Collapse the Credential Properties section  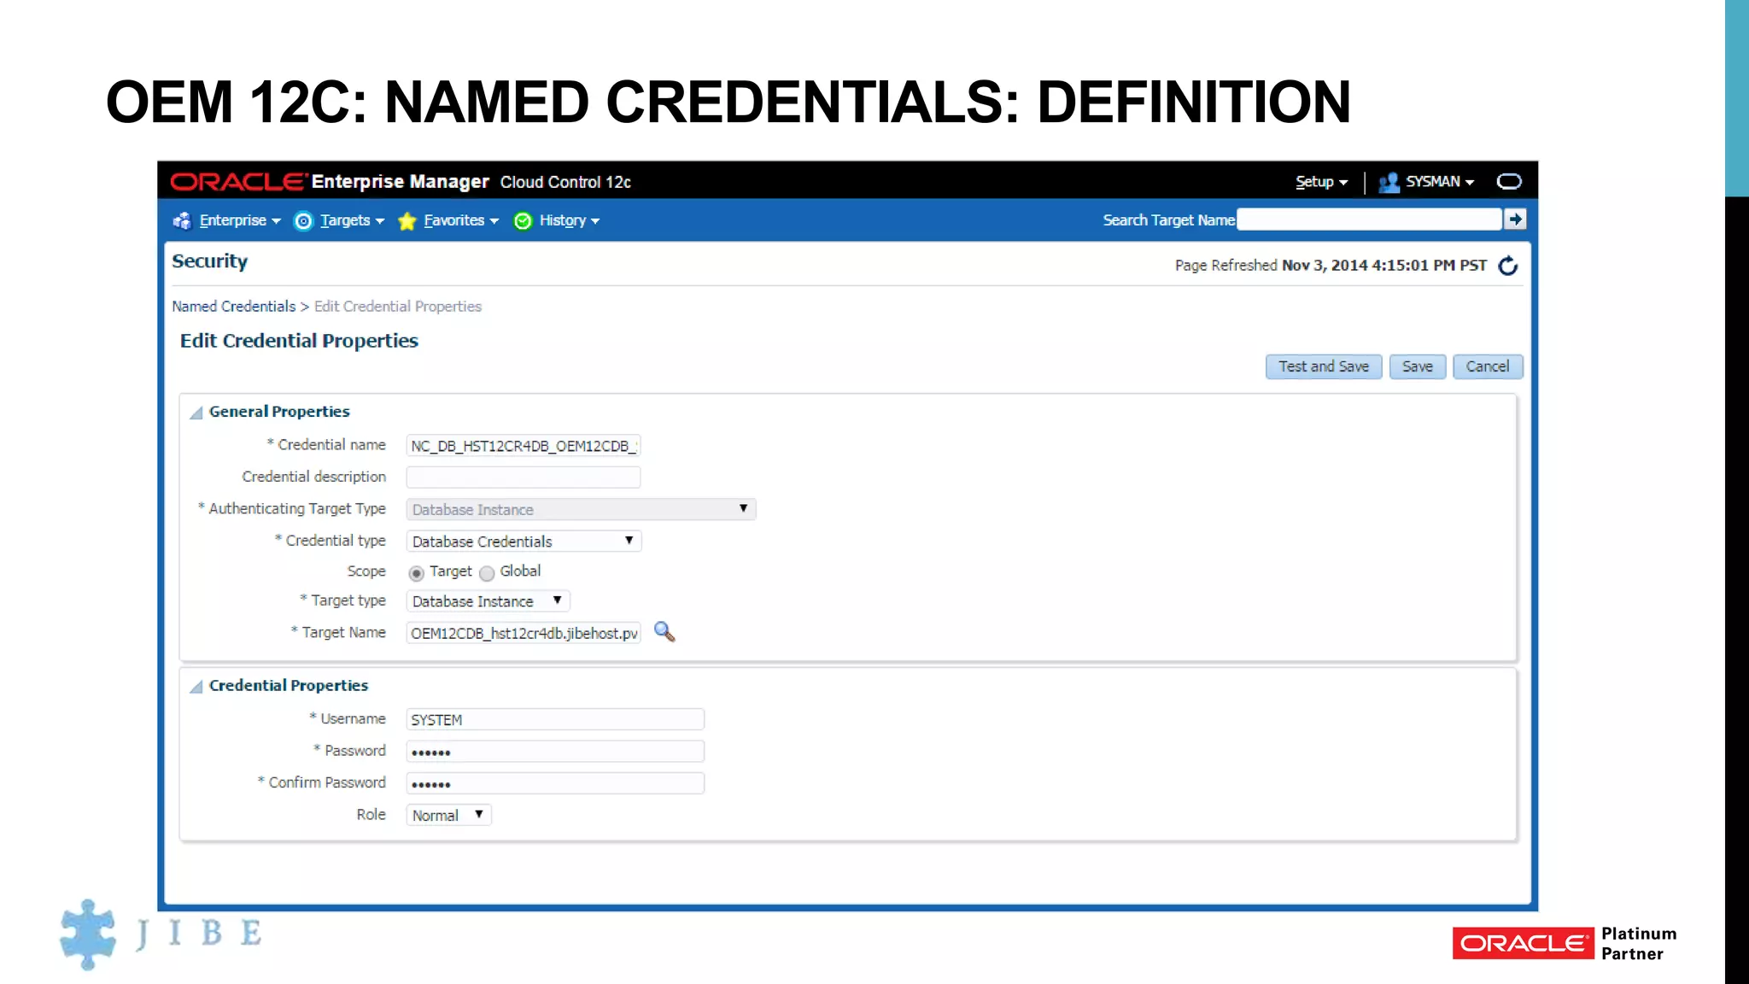point(196,687)
